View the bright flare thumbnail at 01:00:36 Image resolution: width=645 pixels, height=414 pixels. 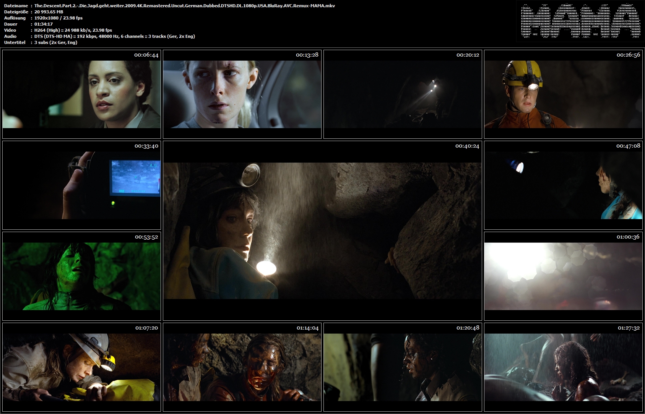click(x=563, y=276)
